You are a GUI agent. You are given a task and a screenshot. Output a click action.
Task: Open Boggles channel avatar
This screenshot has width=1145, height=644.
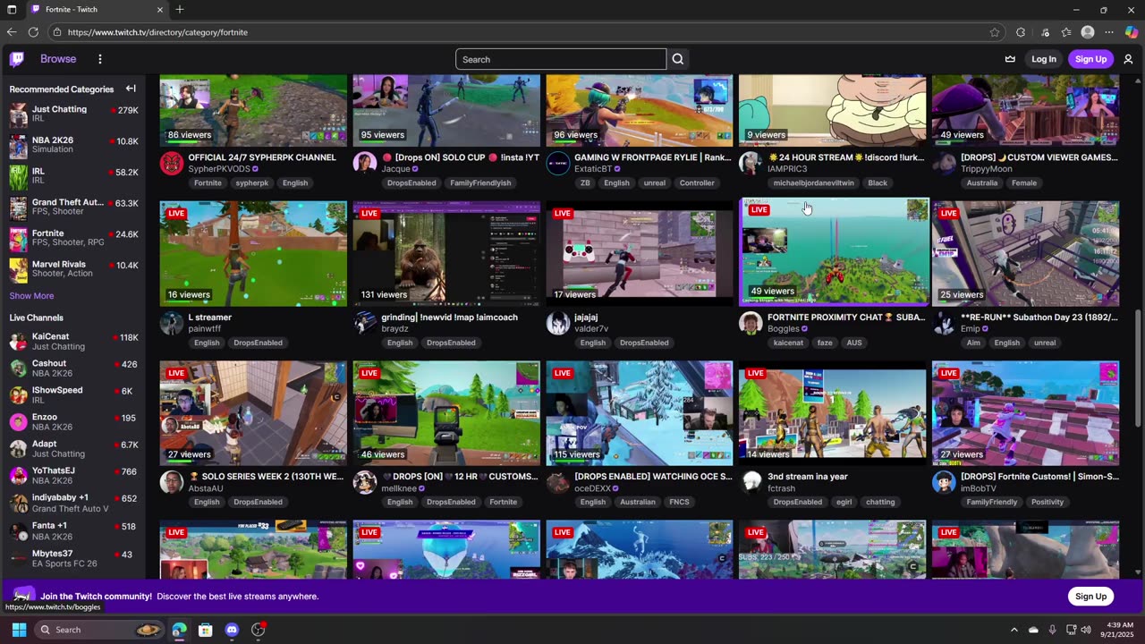[751, 323]
